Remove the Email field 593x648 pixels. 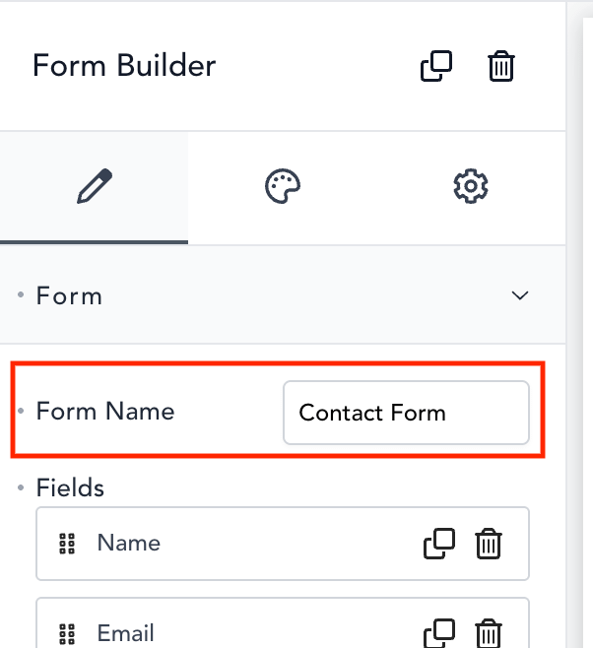tap(489, 633)
